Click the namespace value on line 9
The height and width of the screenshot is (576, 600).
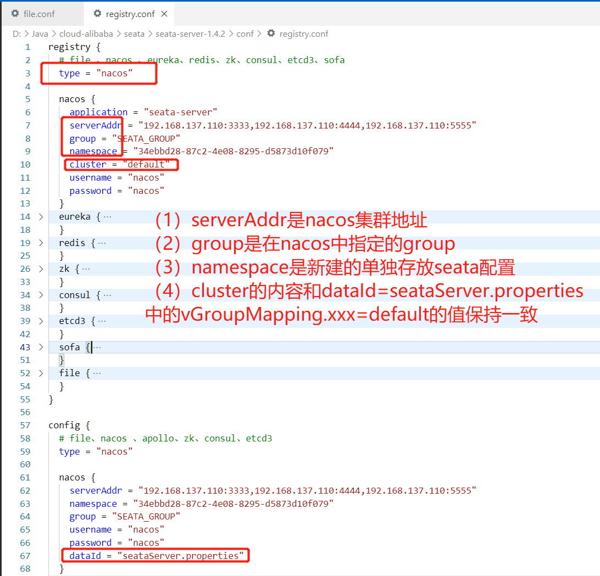(234, 151)
